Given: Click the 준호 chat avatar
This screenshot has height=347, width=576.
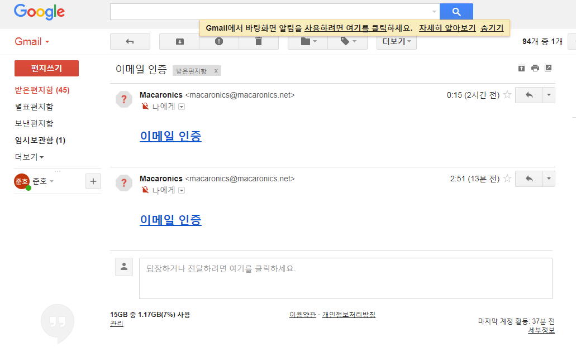Looking at the screenshot, I should point(22,181).
